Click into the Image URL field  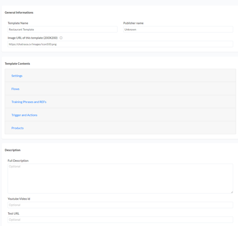pyautogui.click(x=120, y=44)
